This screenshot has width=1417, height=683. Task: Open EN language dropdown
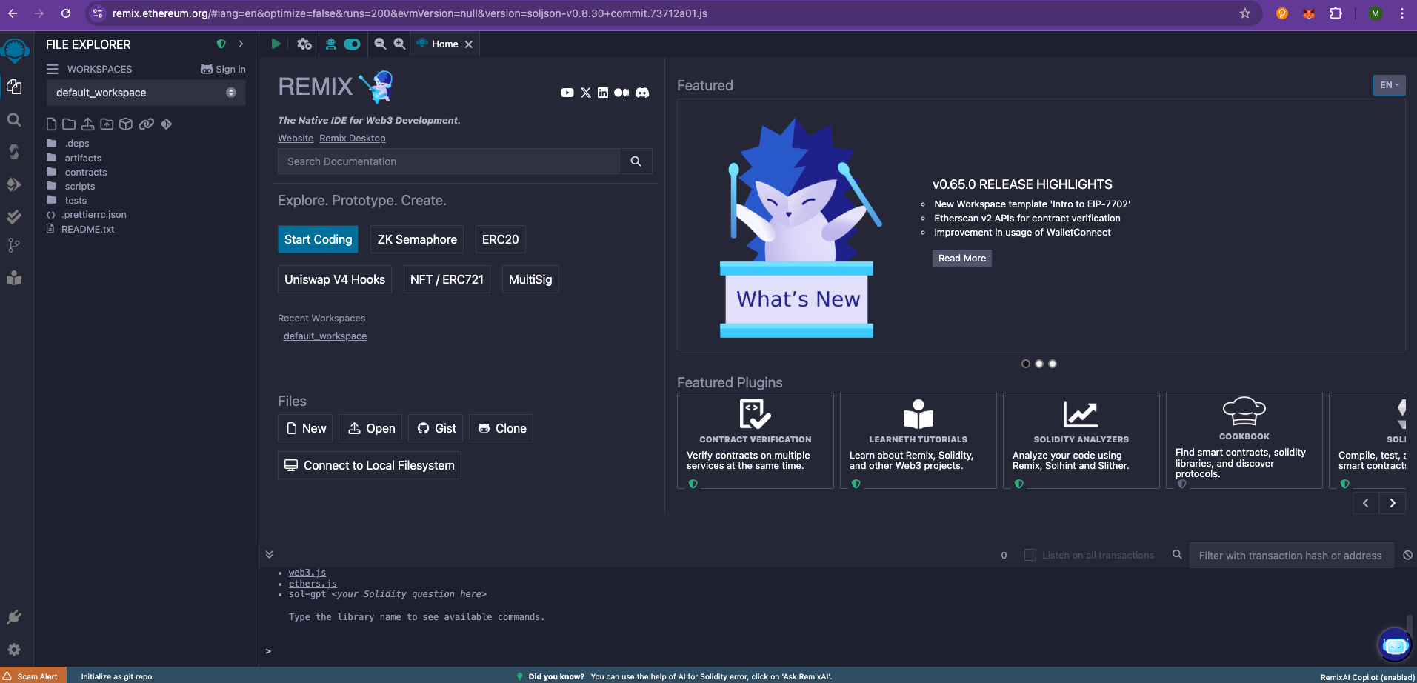[x=1389, y=85]
